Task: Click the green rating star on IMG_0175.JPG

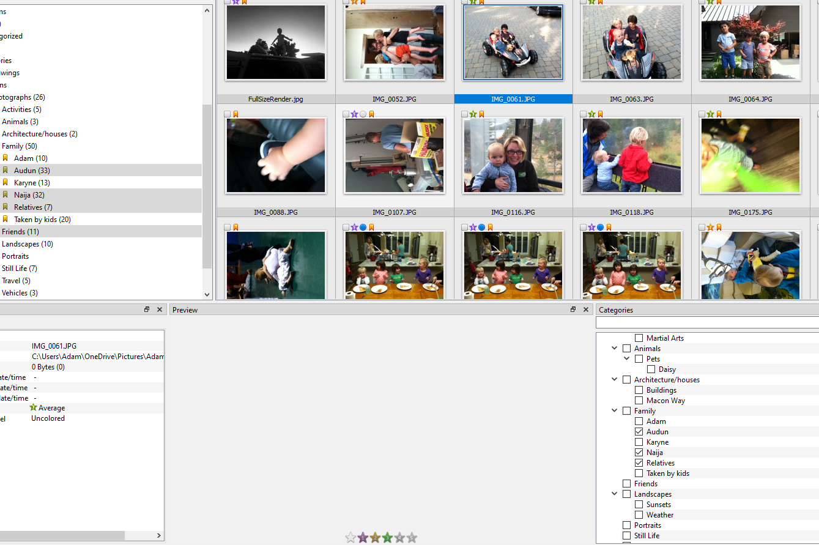Action: pos(710,114)
